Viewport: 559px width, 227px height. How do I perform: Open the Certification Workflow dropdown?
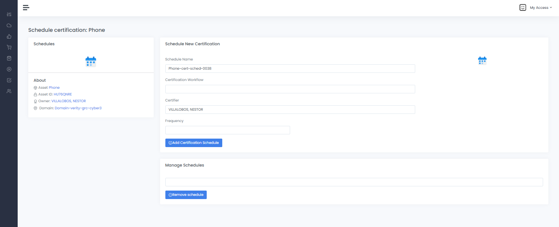coord(290,89)
